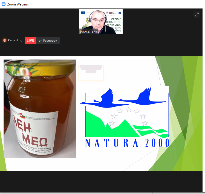Click the NATURA 2000 logo image
205x194 pixels.
[x=125, y=117]
